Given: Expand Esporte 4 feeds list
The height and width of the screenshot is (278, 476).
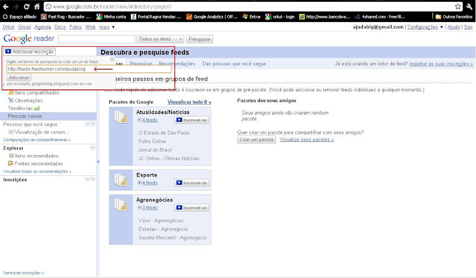Looking at the screenshot, I should click(140, 183).
